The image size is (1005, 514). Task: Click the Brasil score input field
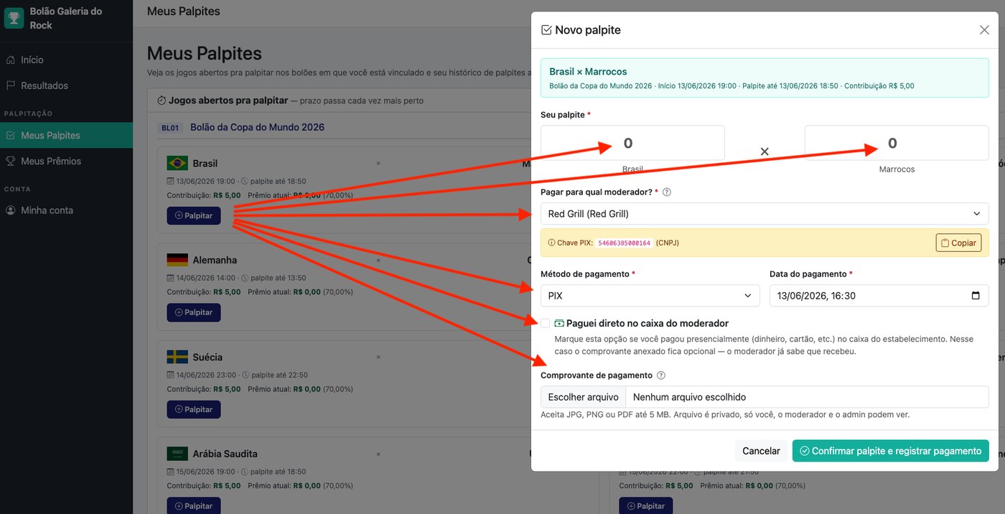(x=632, y=143)
